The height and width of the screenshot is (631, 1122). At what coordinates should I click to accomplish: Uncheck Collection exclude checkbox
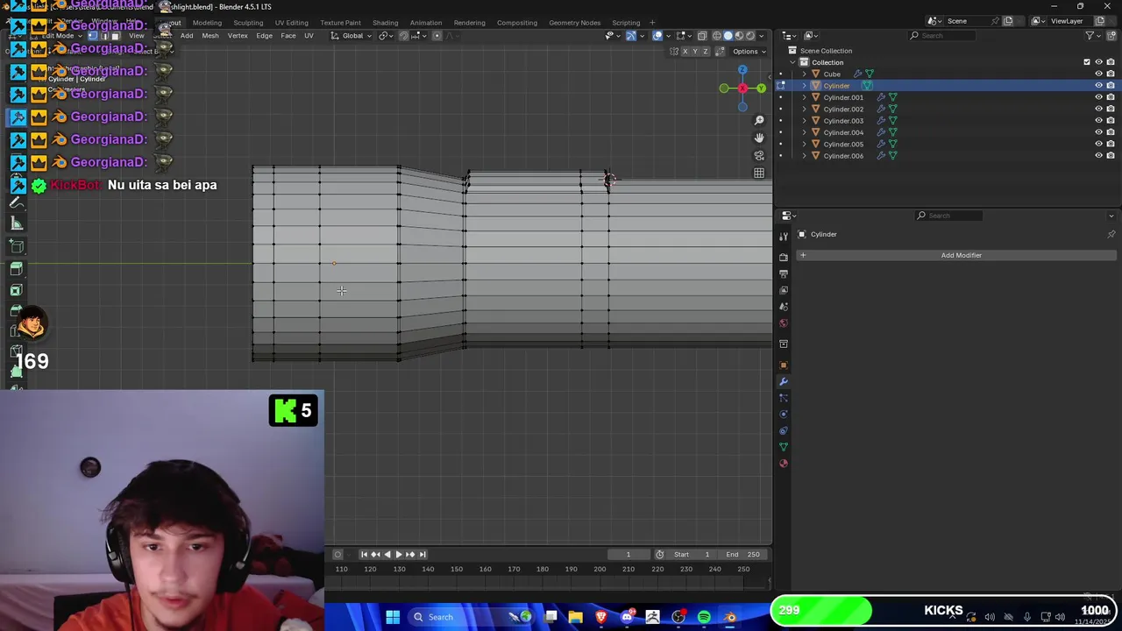[x=1087, y=62]
